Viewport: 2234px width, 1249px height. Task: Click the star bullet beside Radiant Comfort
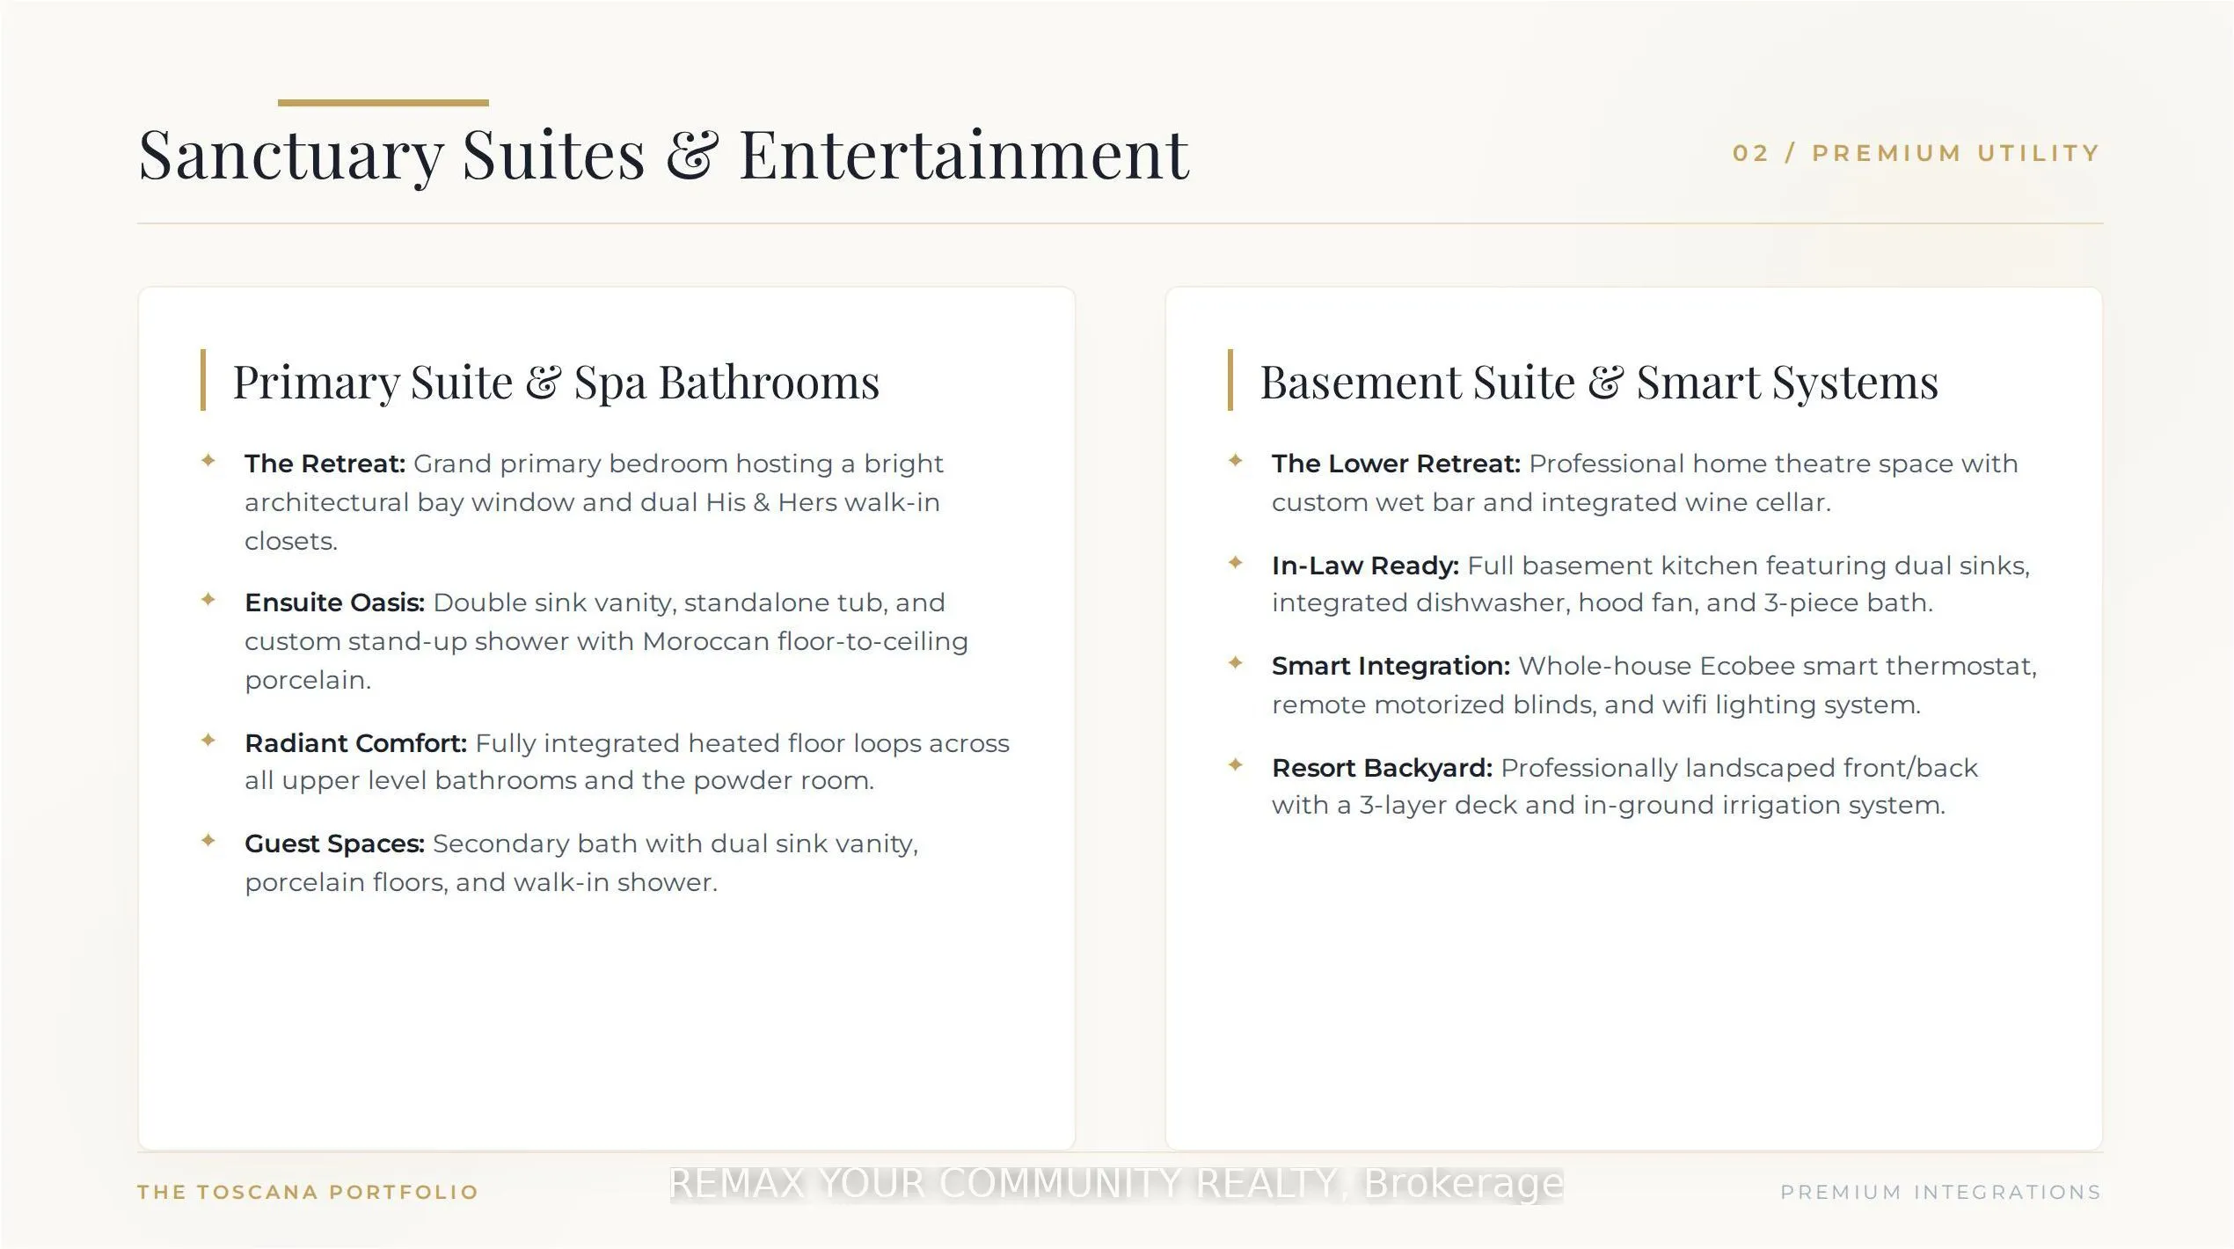pyautogui.click(x=208, y=740)
